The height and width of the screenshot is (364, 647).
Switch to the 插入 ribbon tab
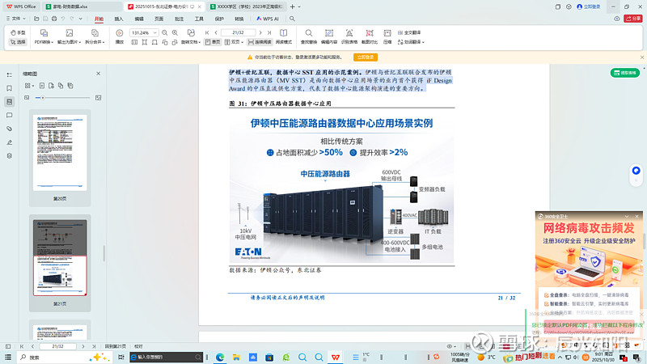(x=119, y=19)
